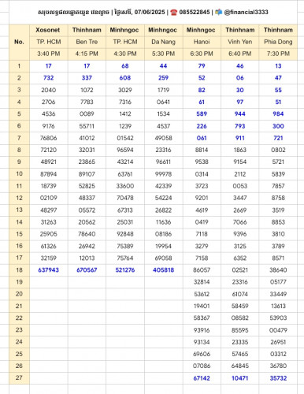This screenshot has width=304, height=394.
Task: Click the 7:30 PM time cell
Action: 278,54
